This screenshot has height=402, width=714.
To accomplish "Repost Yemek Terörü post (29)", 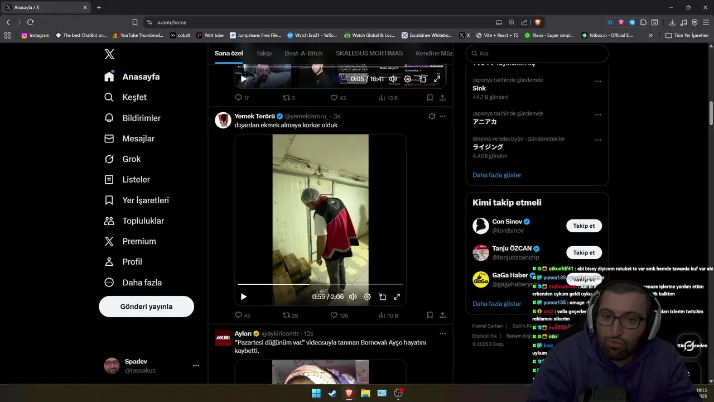I will 291,315.
